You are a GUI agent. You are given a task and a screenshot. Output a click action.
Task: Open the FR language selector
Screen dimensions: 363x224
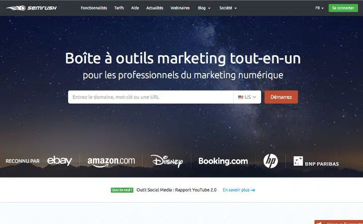coord(319,8)
